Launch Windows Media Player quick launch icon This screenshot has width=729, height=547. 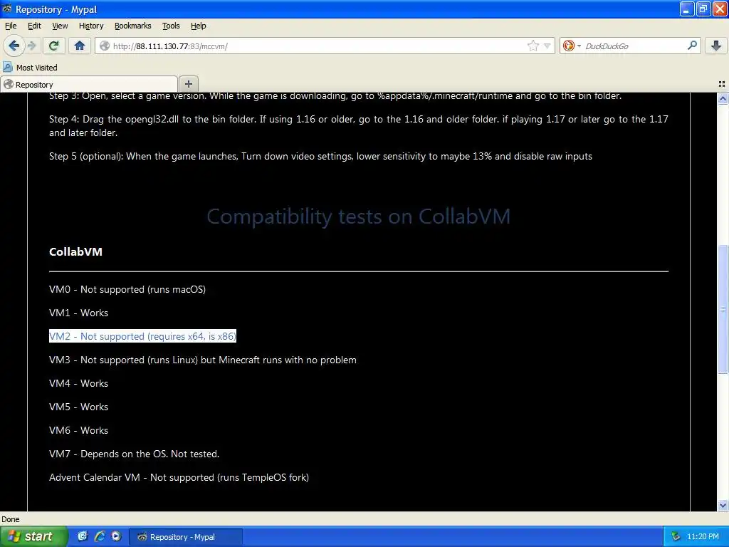click(x=116, y=536)
